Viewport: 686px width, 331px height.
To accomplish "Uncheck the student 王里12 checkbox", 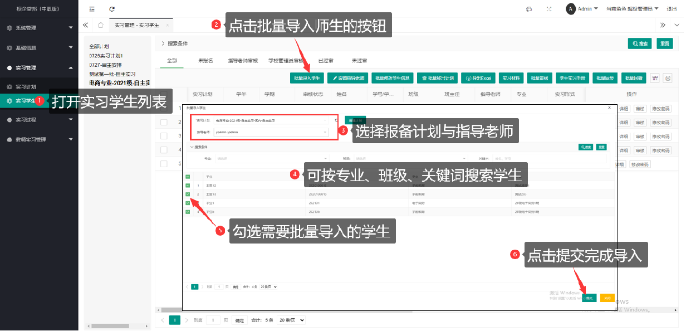I will (188, 185).
